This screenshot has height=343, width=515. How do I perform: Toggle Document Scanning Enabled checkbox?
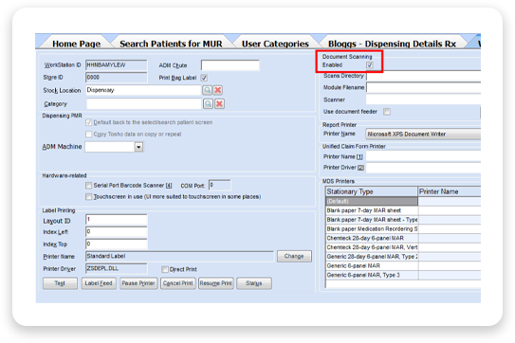(x=370, y=65)
